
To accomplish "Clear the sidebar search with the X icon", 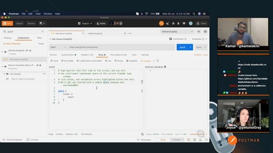I will [x=43, y=31].
